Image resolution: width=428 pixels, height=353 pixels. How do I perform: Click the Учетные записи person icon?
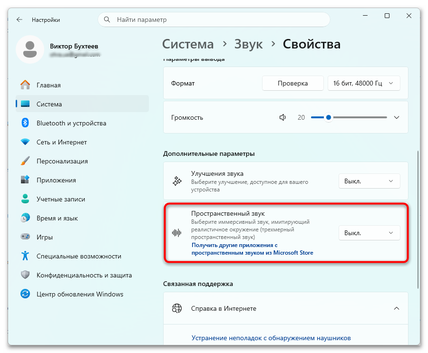click(25, 199)
